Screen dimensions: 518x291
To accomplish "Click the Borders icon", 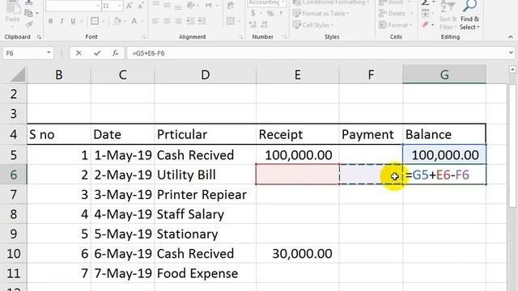I will pos(95,21).
